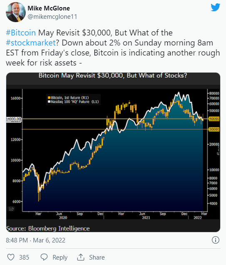Click the 385 likes count

tap(24, 257)
